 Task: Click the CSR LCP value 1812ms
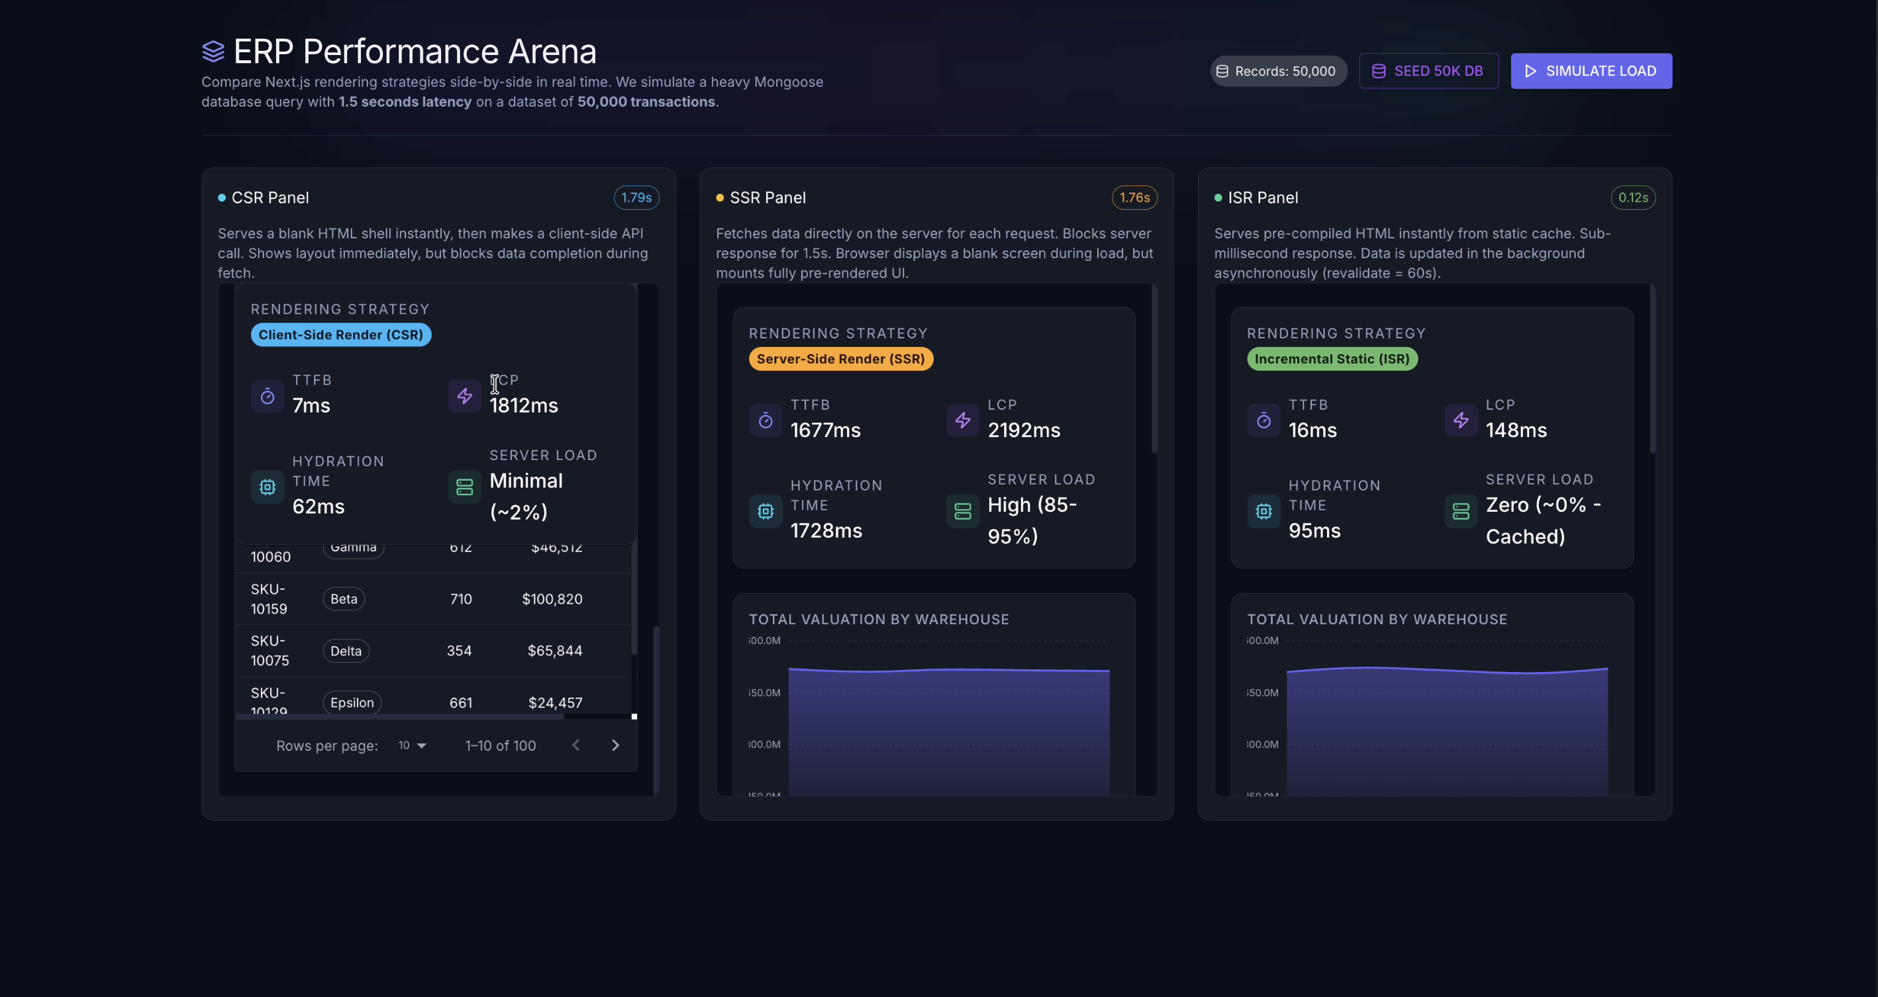tap(523, 405)
